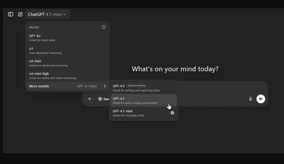Screen dimensions: 284x164
Task: Start voice mode with the white waveform button
Action: click(261, 99)
